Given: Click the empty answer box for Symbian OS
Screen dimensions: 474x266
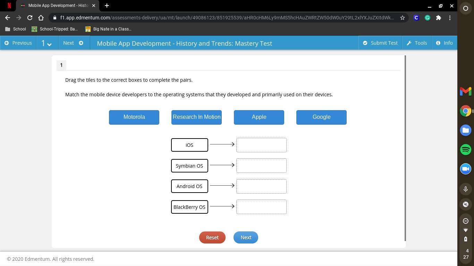Looking at the screenshot, I should (x=261, y=166).
